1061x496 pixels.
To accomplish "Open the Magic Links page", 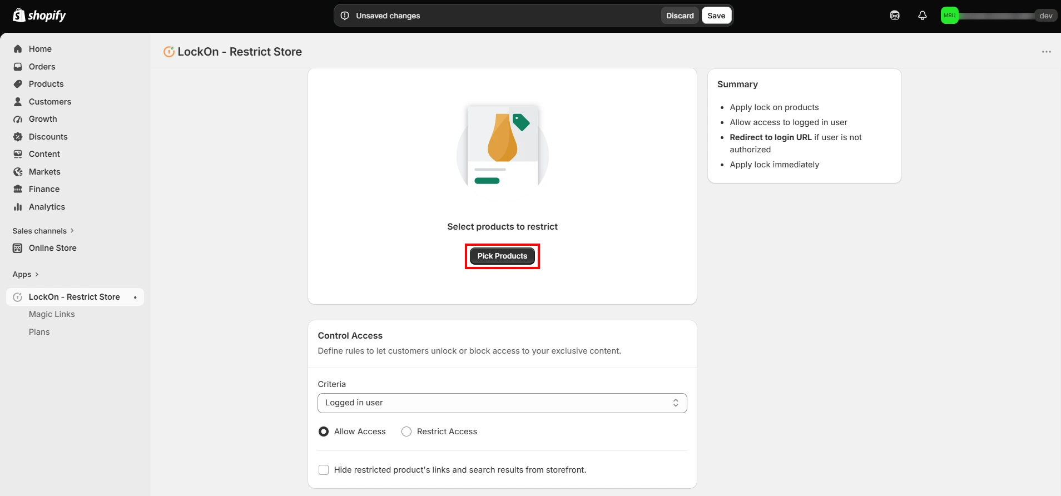I will point(52,314).
